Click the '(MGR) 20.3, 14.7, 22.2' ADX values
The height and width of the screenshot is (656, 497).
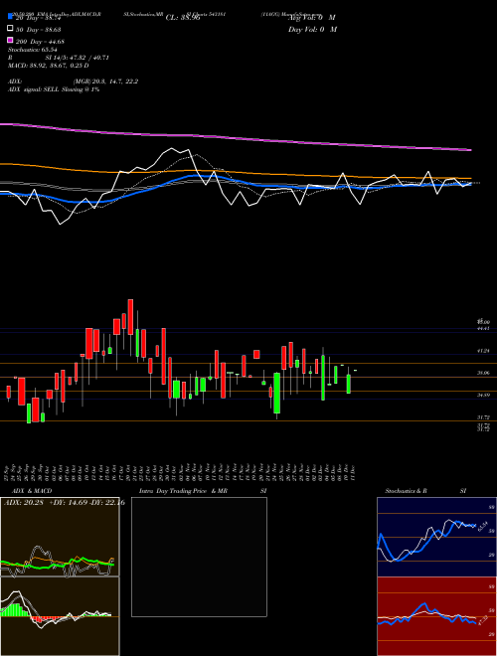tap(105, 82)
